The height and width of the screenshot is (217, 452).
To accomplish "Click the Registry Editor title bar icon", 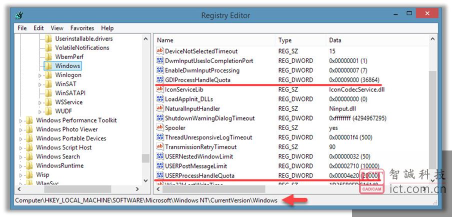I will pyautogui.click(x=19, y=15).
